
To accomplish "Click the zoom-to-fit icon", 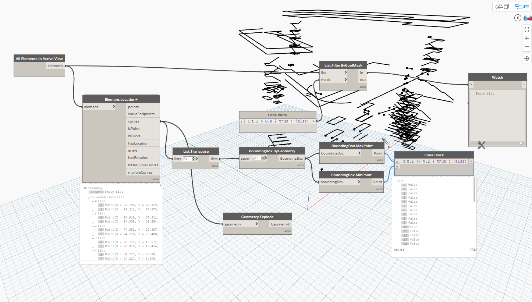I will pos(527,29).
